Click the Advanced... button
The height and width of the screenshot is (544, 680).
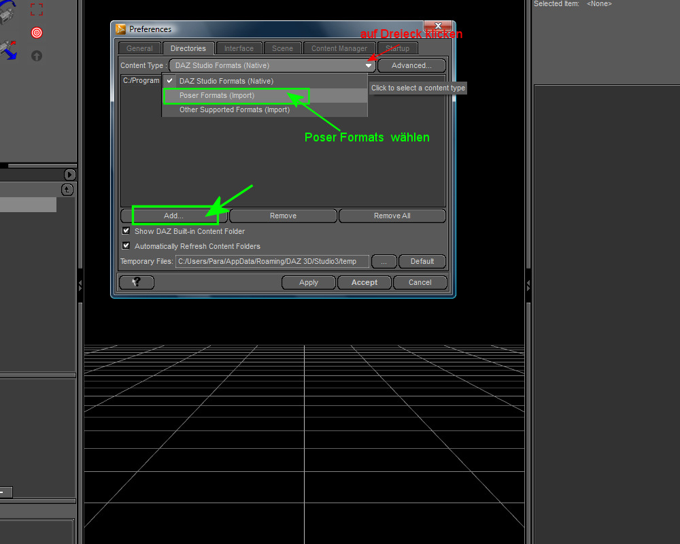(x=411, y=65)
